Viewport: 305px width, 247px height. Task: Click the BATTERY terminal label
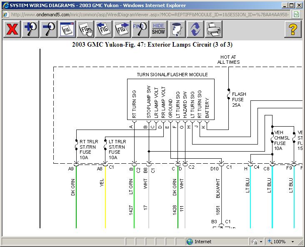(x=207, y=108)
